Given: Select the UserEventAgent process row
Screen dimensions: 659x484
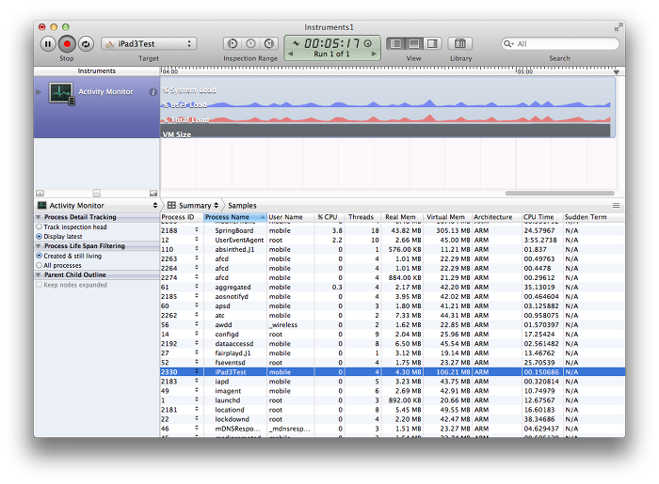Looking at the screenshot, I should point(393,240).
